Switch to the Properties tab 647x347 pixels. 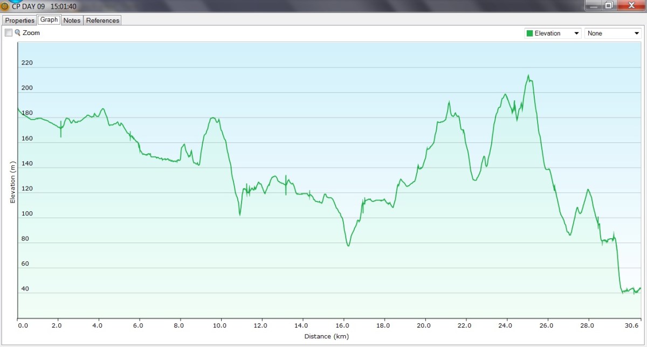20,20
